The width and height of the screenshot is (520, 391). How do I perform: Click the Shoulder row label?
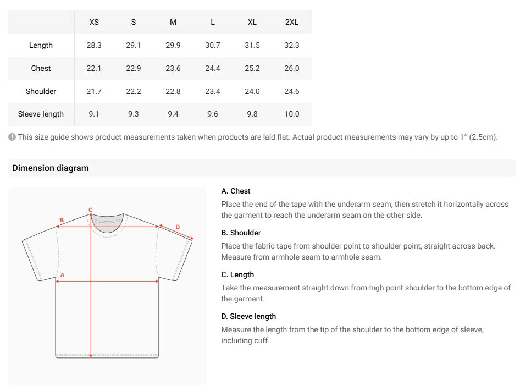[41, 91]
